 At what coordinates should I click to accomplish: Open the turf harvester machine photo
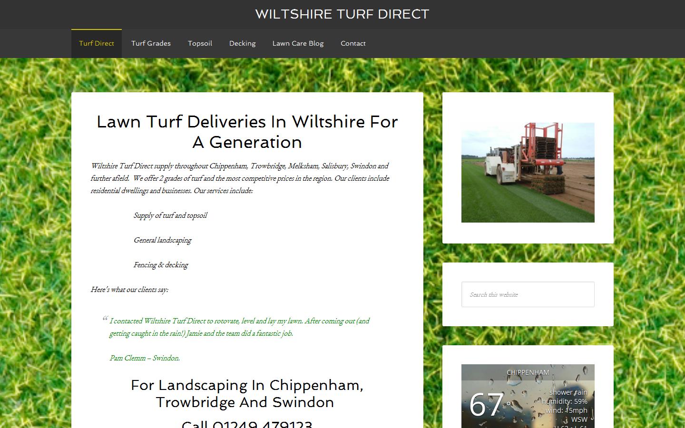[x=528, y=173]
